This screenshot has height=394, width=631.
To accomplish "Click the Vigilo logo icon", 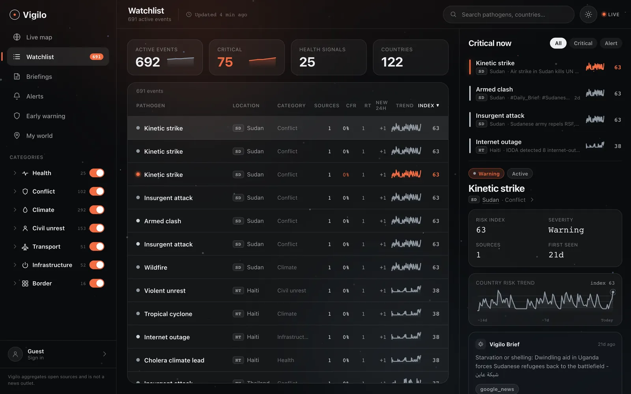I will click(15, 15).
